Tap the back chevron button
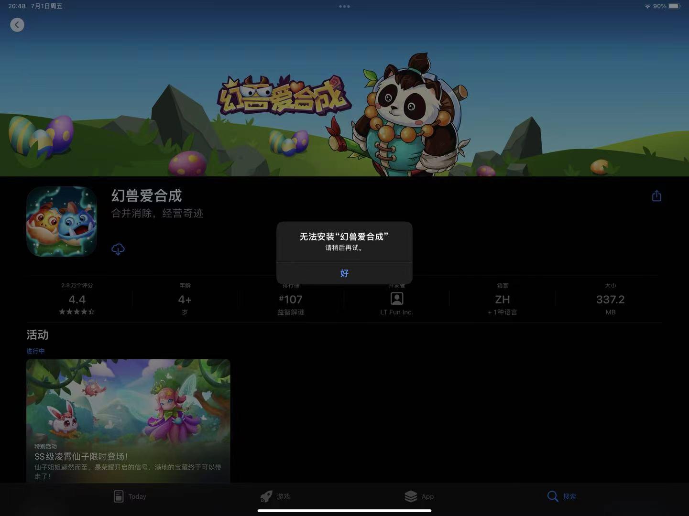Screen dimensions: 689x516 (x=17, y=25)
